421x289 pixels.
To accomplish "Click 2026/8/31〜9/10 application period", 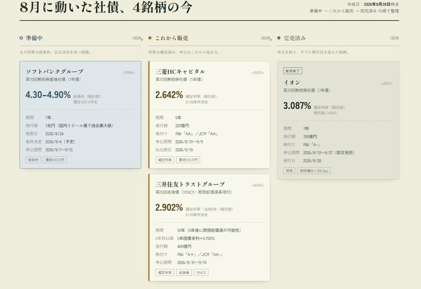I will tap(192, 262).
